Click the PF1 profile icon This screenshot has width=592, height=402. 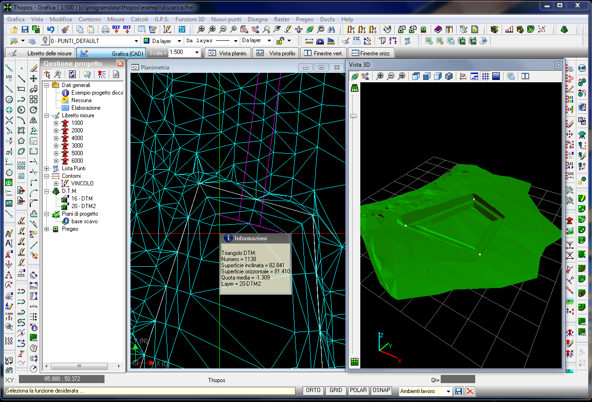(x=350, y=29)
